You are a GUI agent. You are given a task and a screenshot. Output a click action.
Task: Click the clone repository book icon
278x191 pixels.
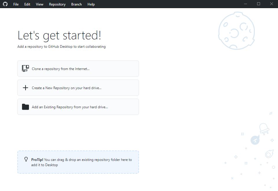25,69
